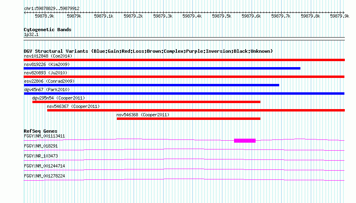Click the nsv820893 (Ju2010) red loss bar

click(x=184, y=77)
